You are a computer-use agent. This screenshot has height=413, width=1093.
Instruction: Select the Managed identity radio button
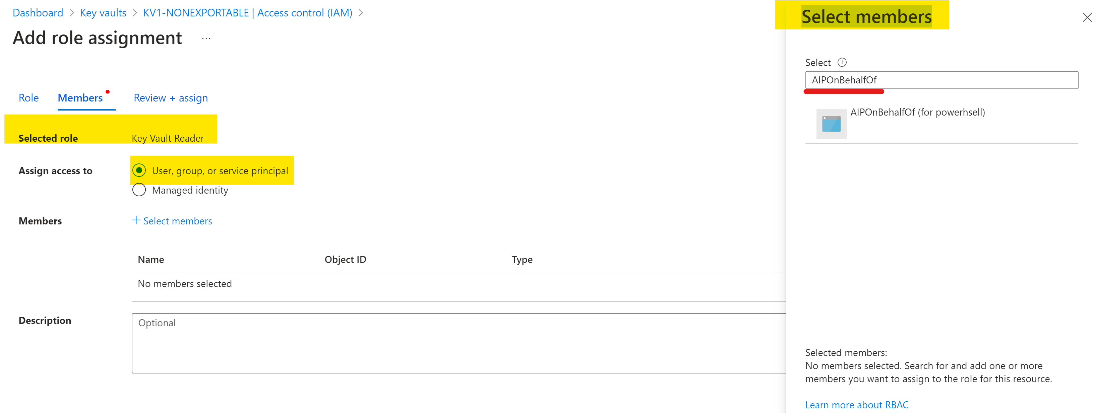point(139,190)
